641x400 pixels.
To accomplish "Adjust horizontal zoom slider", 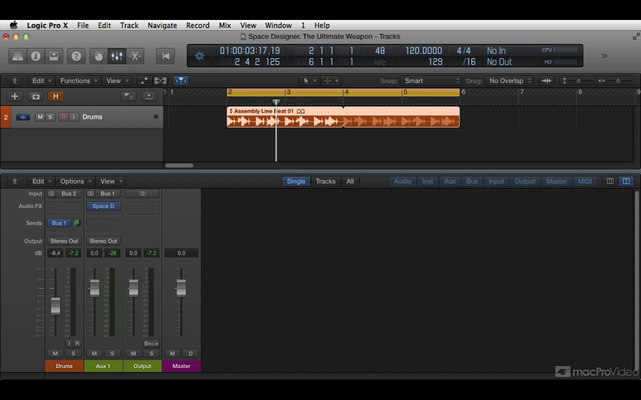I will [x=617, y=80].
